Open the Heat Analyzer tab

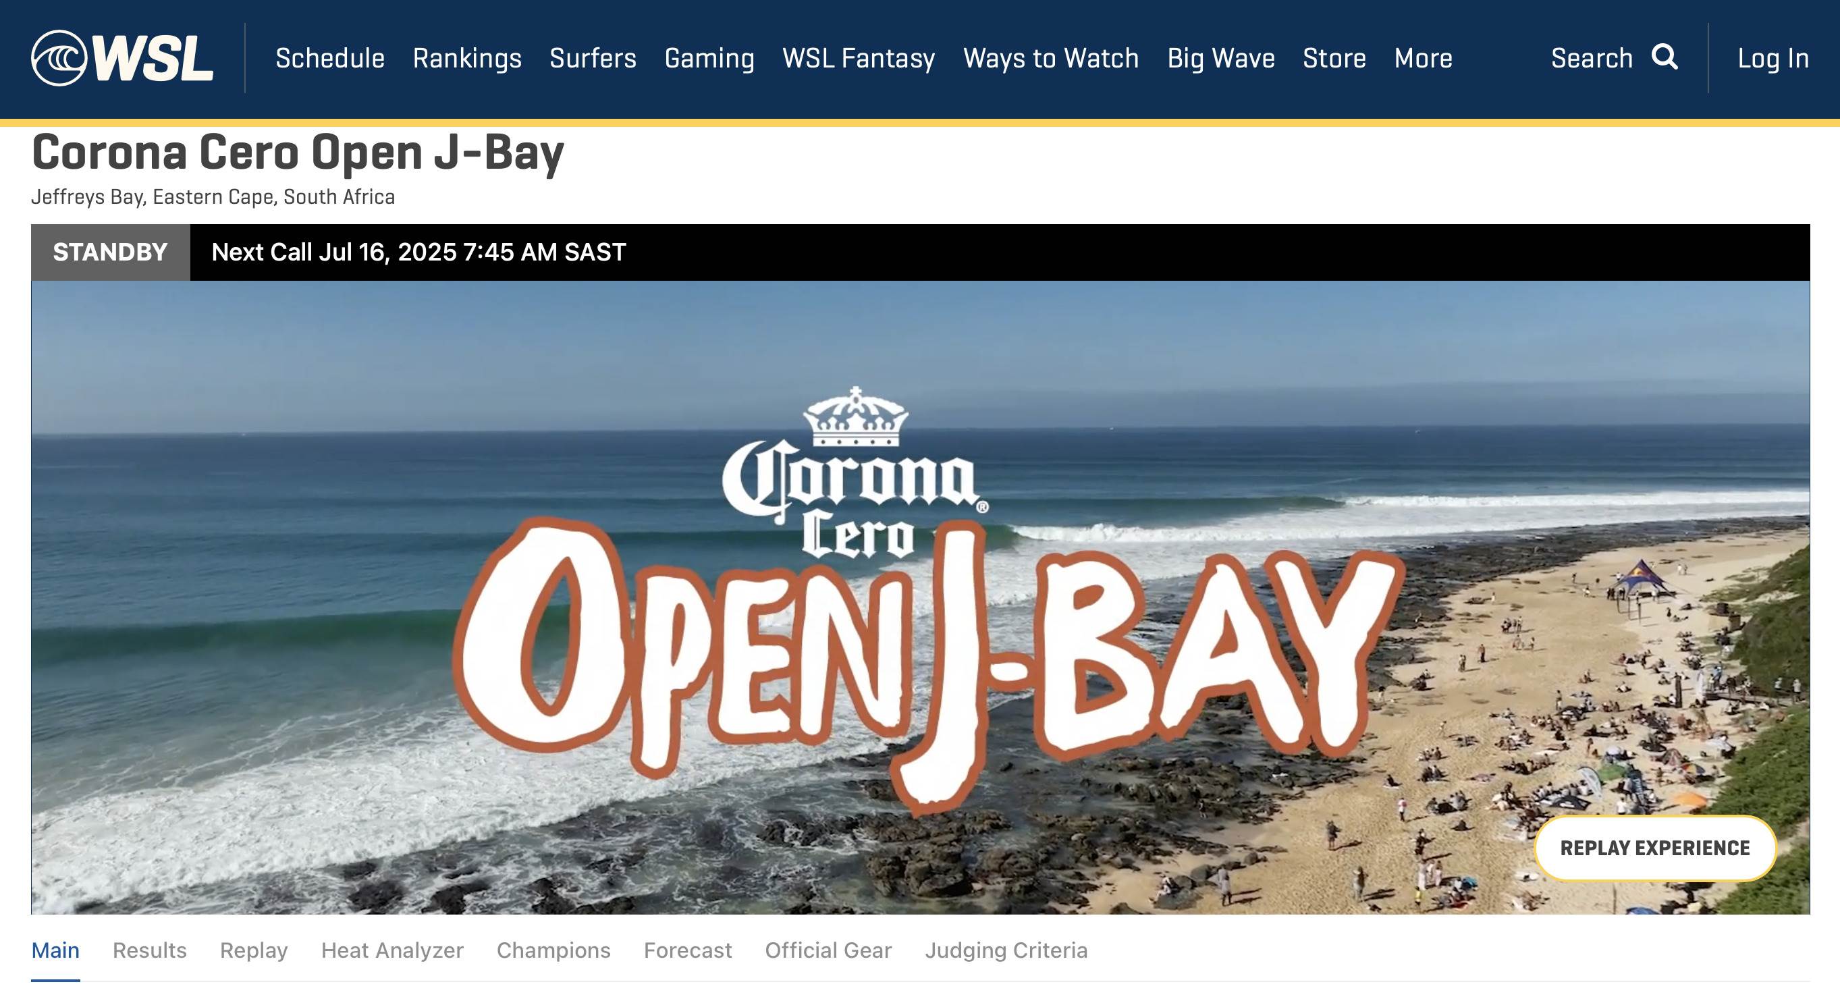392,950
